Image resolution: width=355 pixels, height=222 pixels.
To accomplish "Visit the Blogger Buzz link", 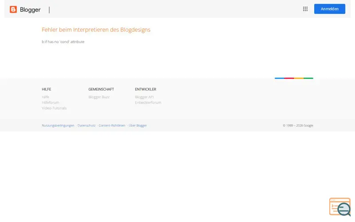I will (x=99, y=97).
